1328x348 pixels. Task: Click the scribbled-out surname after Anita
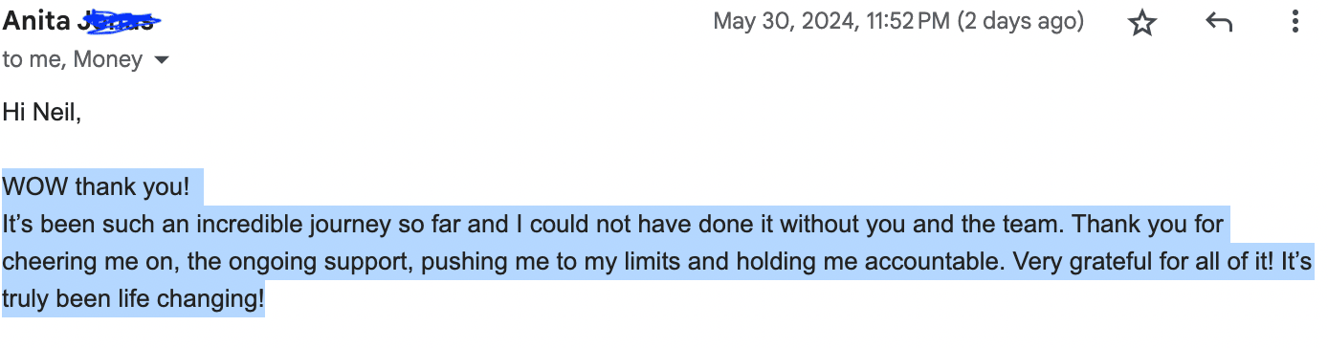[117, 20]
